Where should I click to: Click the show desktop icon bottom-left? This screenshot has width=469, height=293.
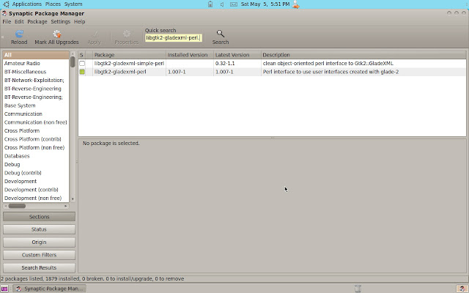[4, 289]
